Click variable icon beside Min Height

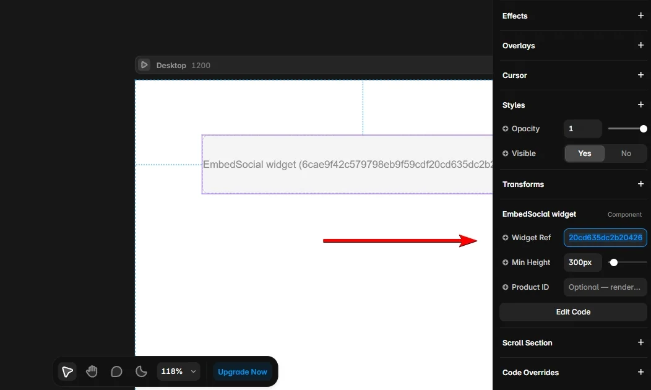[x=506, y=262]
